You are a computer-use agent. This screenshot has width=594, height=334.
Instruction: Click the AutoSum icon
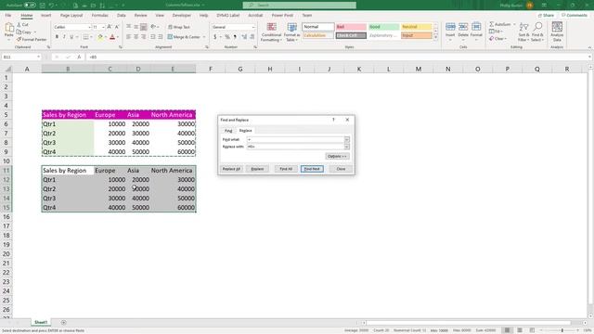coord(492,24)
